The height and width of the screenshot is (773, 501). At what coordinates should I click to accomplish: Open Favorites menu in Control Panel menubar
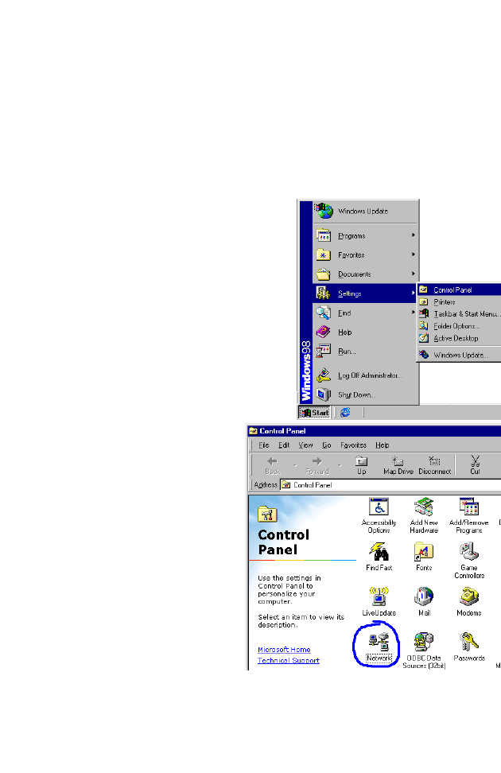(353, 445)
